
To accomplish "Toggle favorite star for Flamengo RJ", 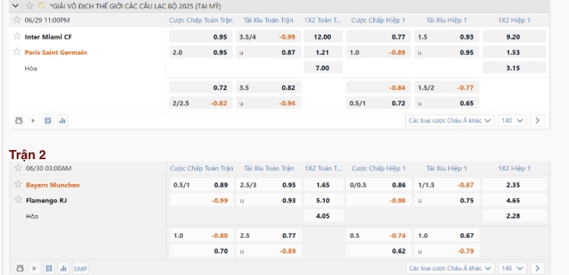I will click(18, 200).
